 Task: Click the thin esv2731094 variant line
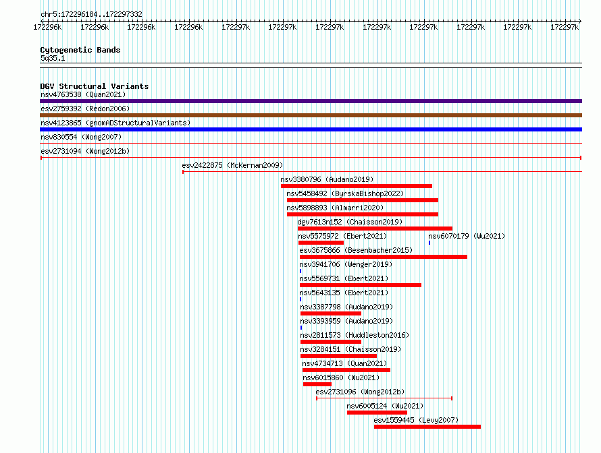tap(311, 158)
